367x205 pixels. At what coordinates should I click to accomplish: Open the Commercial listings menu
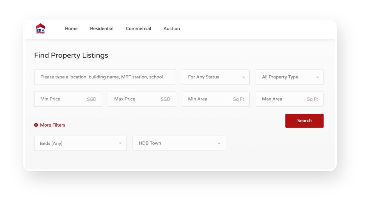point(138,29)
